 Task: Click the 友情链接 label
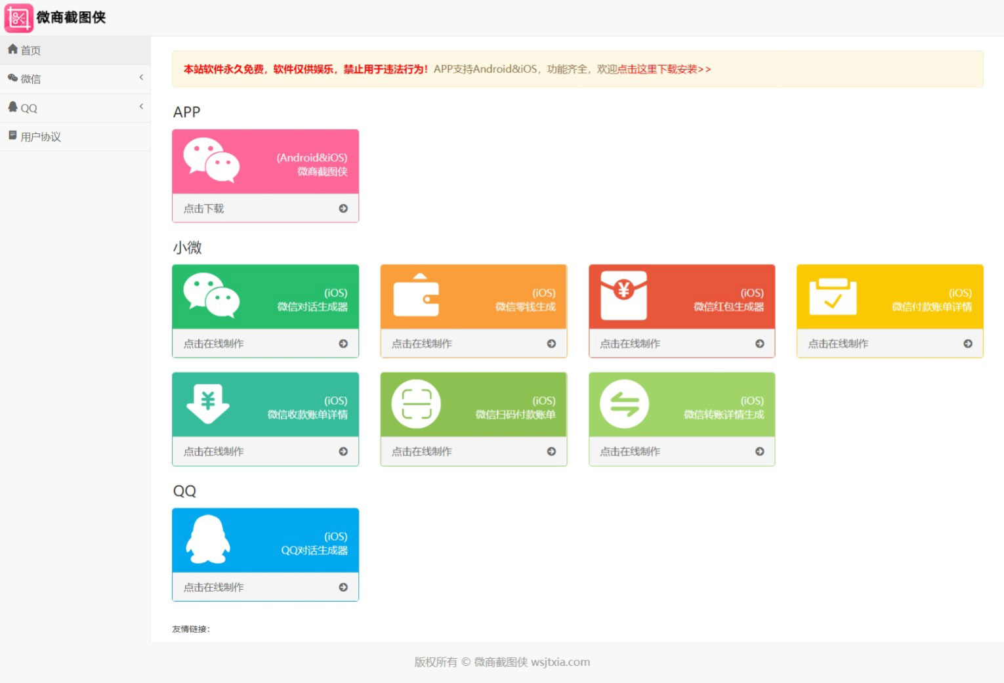click(191, 629)
